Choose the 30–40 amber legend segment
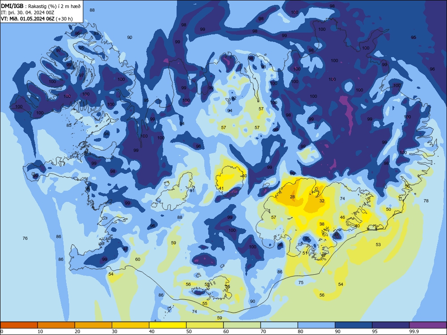The height and width of the screenshot is (335, 447). coord(131,325)
